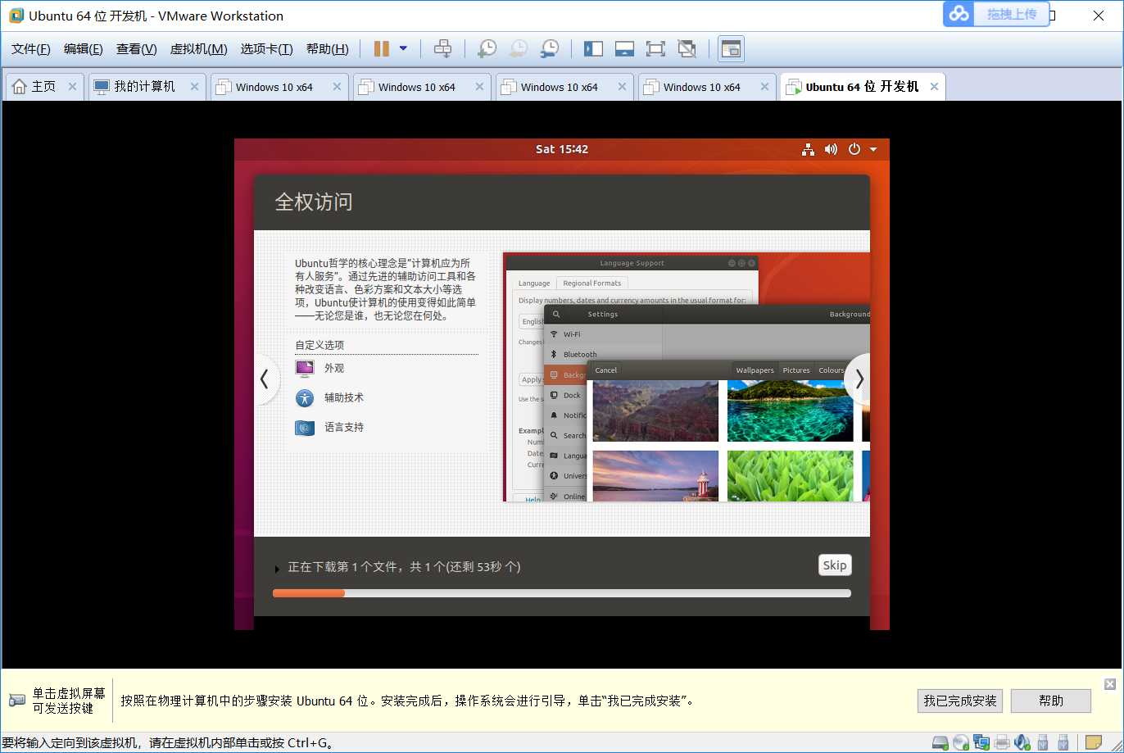Click the Ubuntu power icon
Viewport: 1124px width, 753px height.
click(854, 149)
